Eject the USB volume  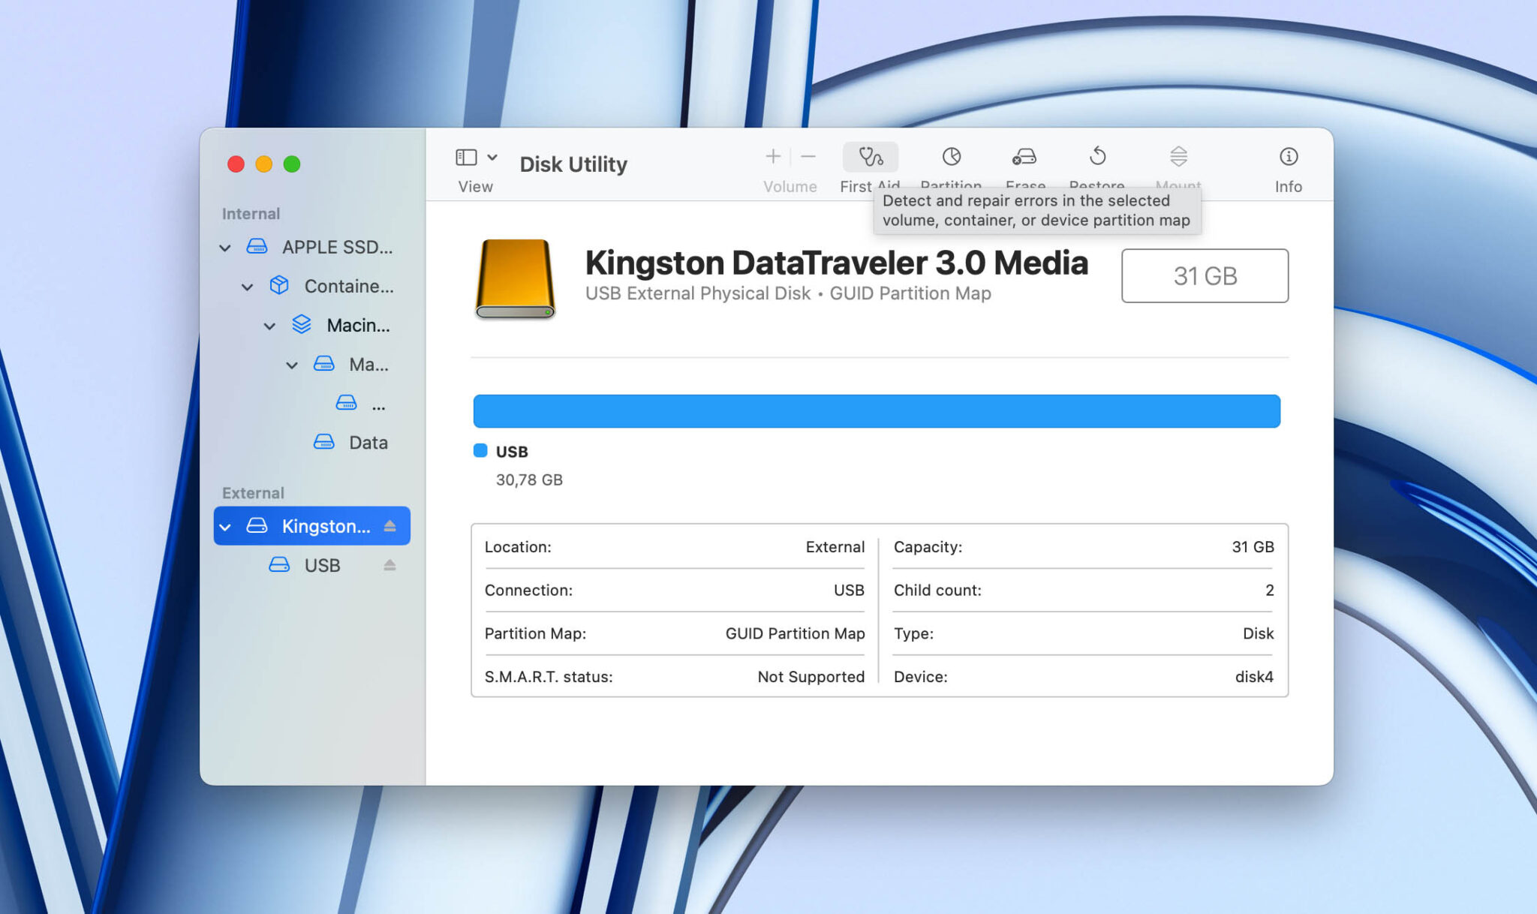coord(390,565)
